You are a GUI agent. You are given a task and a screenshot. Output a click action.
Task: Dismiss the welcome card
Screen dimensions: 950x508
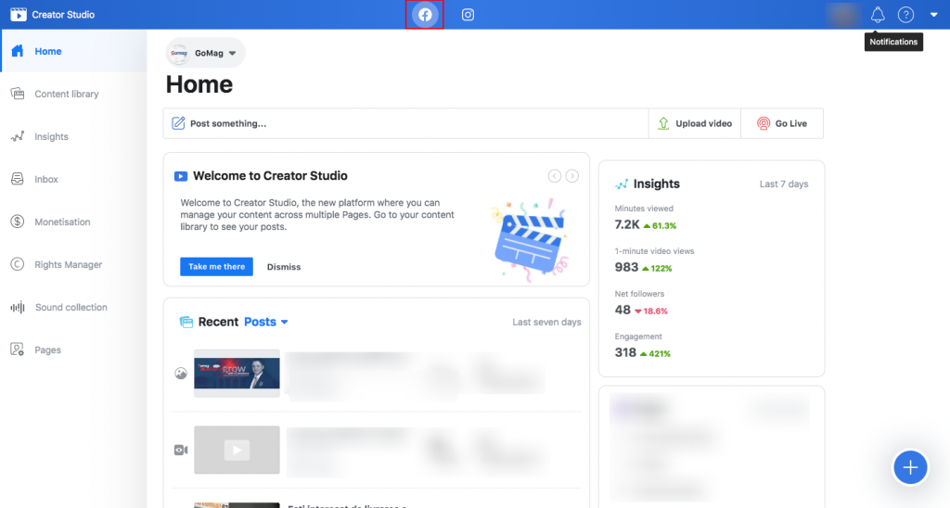click(x=284, y=267)
